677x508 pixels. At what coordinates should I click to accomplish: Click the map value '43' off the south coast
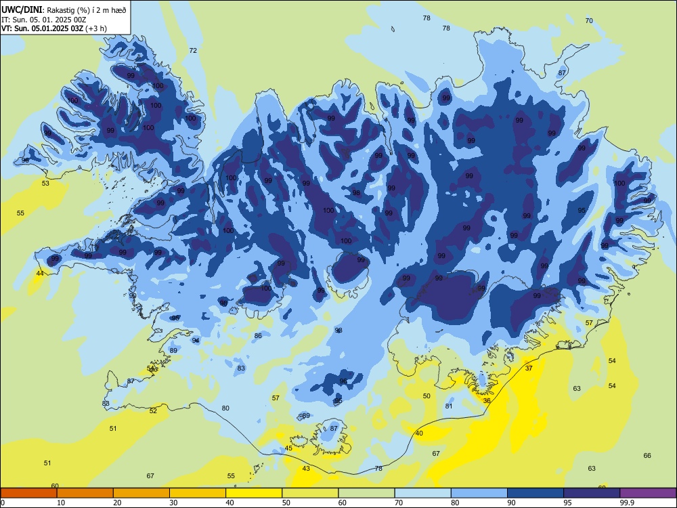coord(306,468)
